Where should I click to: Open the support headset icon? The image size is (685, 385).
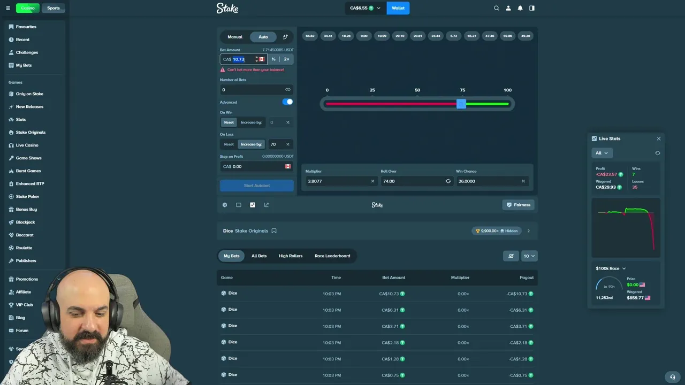pyautogui.click(x=673, y=376)
